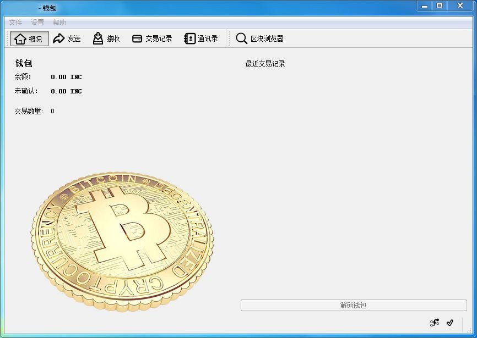
Task: Open the 概况 overview page
Action: click(29, 38)
